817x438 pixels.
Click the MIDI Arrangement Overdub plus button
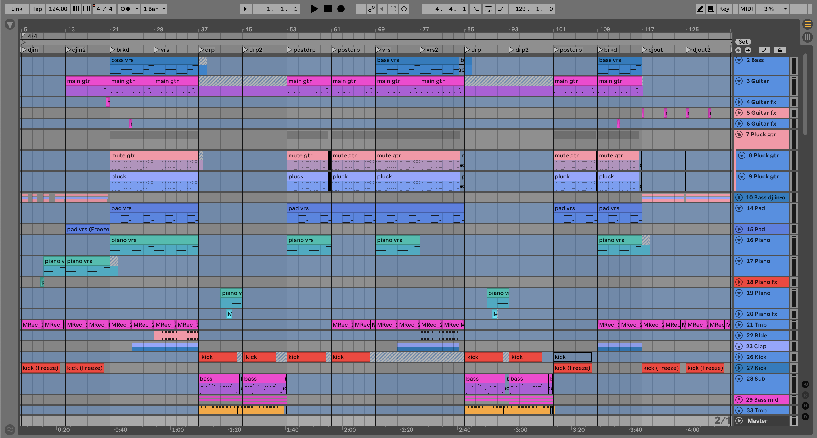[361, 9]
